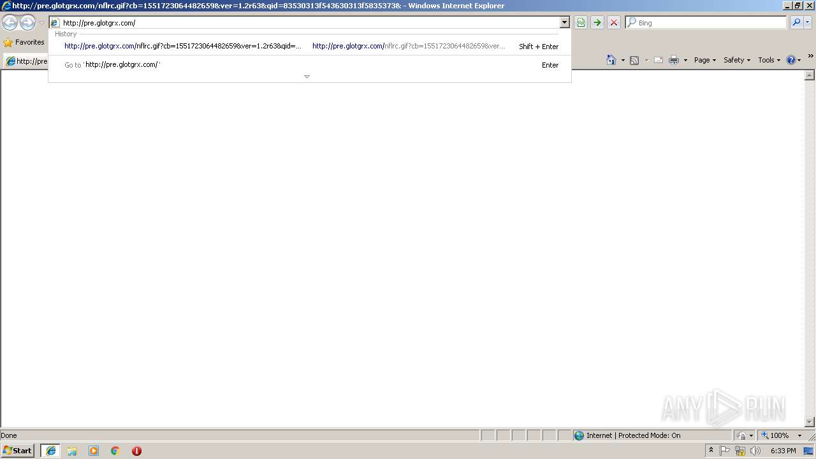The width and height of the screenshot is (816, 459).
Task: Open the zoom level 100% button
Action: tap(775, 435)
